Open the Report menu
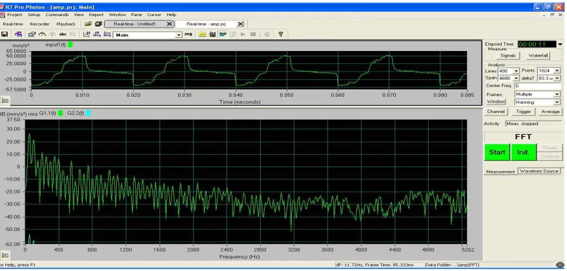Viewport: 567px width, 271px height. click(x=96, y=15)
